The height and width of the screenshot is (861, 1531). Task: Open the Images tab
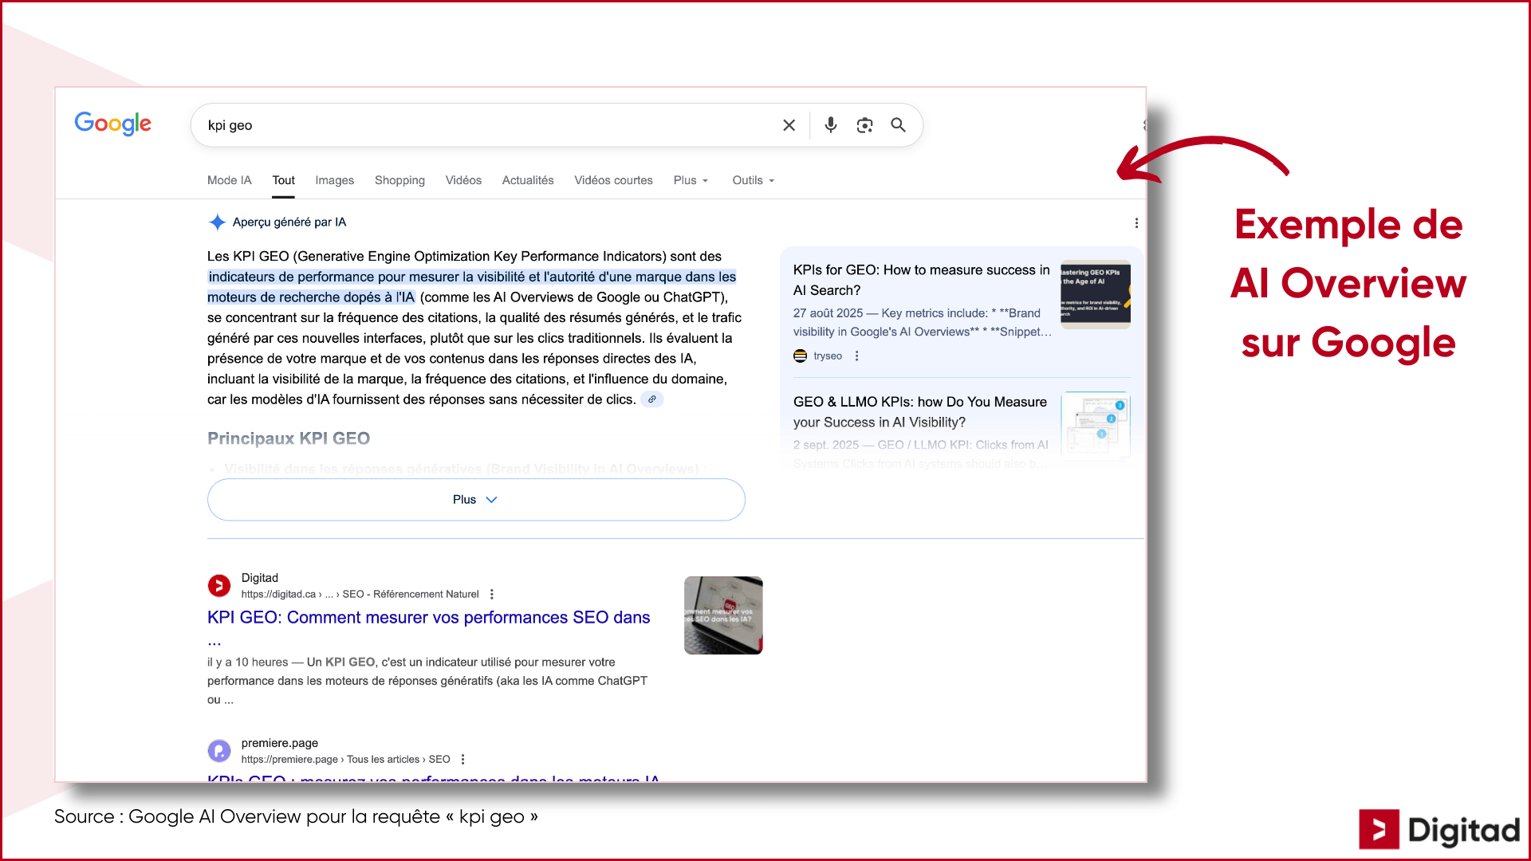point(334,180)
